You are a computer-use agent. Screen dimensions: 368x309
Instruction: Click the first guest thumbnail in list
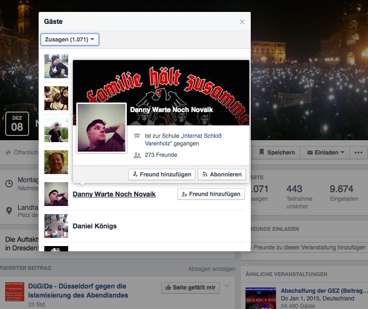pos(56,66)
